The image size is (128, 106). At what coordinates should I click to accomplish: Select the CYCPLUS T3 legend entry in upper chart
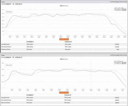[x=120, y=10]
